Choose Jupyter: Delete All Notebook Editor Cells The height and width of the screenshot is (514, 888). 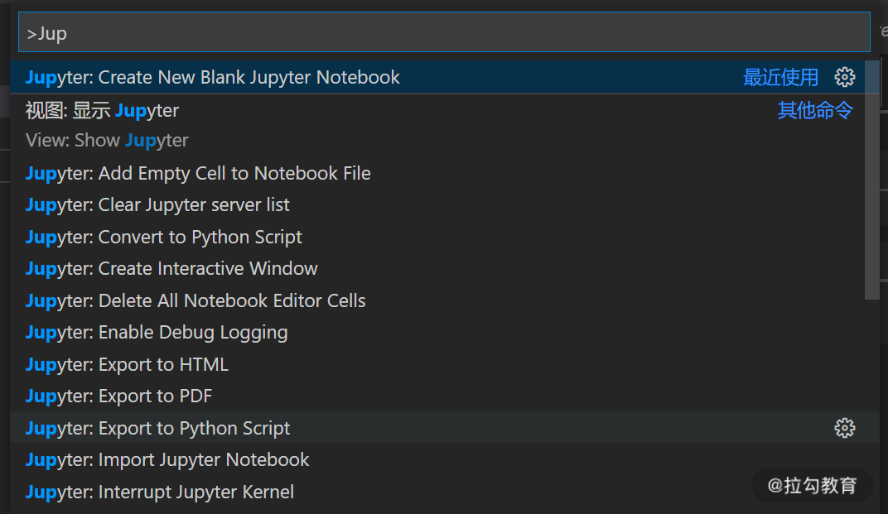point(437,300)
